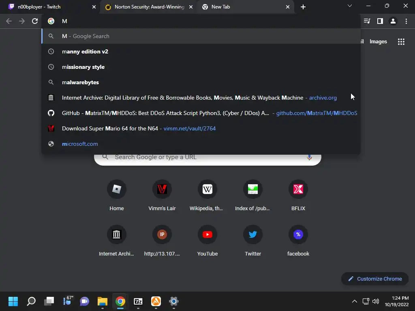
Task: Open the Avast icon on the taskbar
Action: tap(156, 301)
